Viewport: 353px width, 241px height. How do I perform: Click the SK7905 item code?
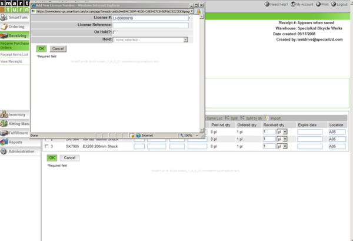click(x=72, y=146)
